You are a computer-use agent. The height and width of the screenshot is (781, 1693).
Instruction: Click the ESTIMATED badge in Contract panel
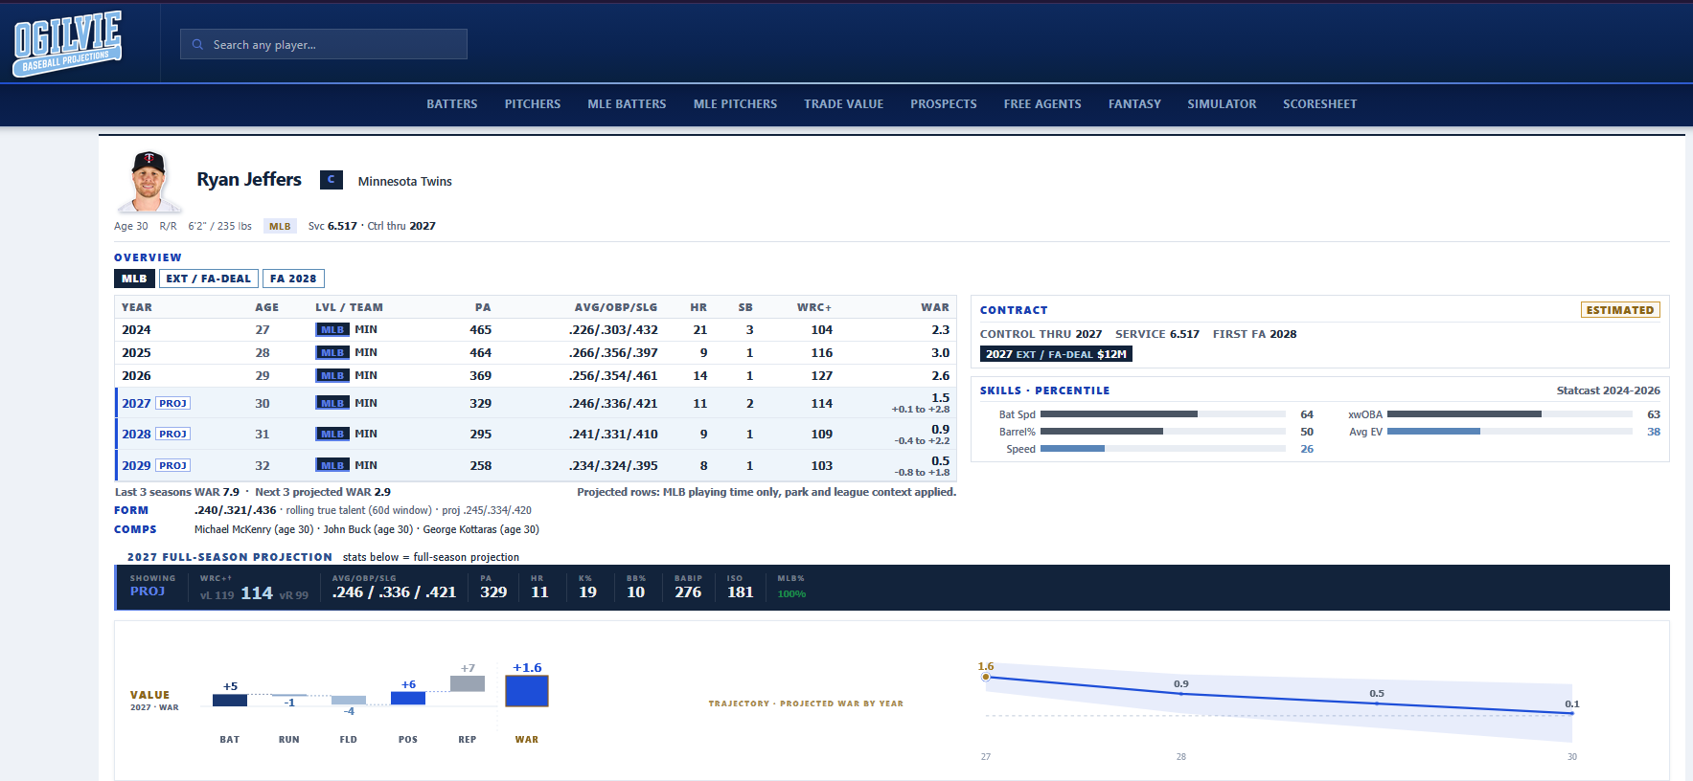tap(1620, 310)
